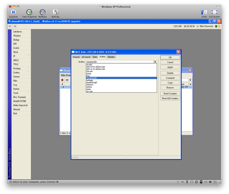The width and height of the screenshot is (229, 194).
Task: Open Interfaces from the sidebar
Action: click(x=21, y=31)
